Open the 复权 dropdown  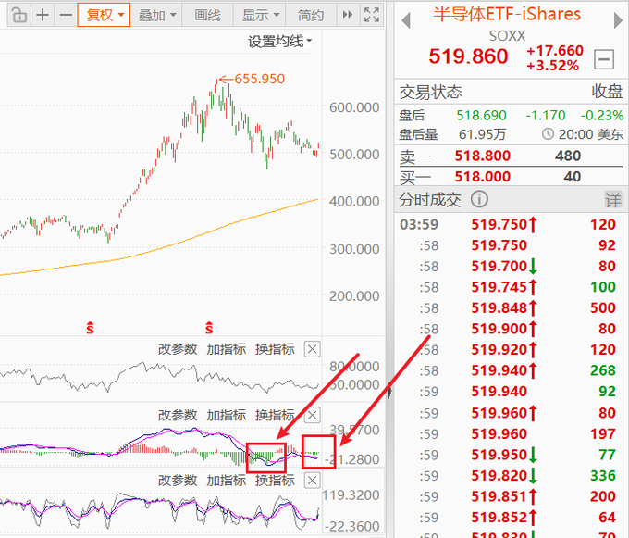(x=104, y=15)
